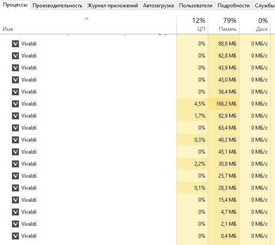Click Vivaldi icon using 88,8 МБ memory
The width and height of the screenshot is (275, 245).
tap(15, 44)
